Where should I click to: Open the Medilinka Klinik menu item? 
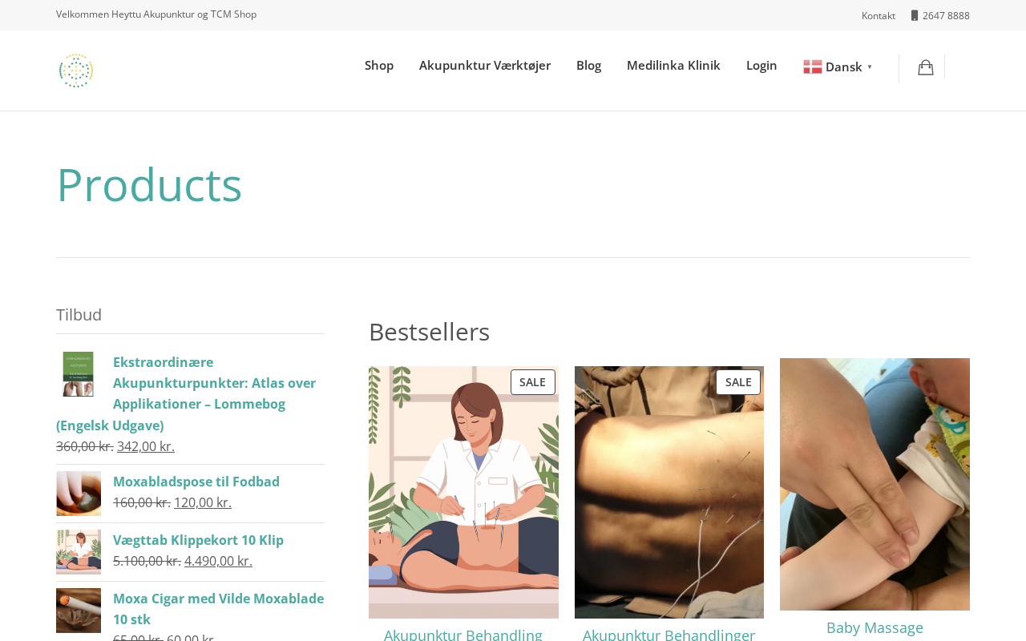point(673,65)
